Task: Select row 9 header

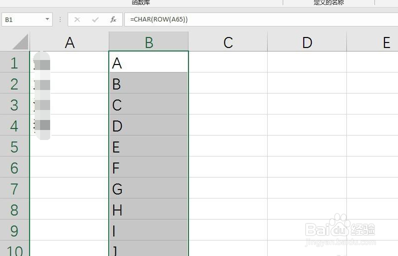Action: pos(15,230)
